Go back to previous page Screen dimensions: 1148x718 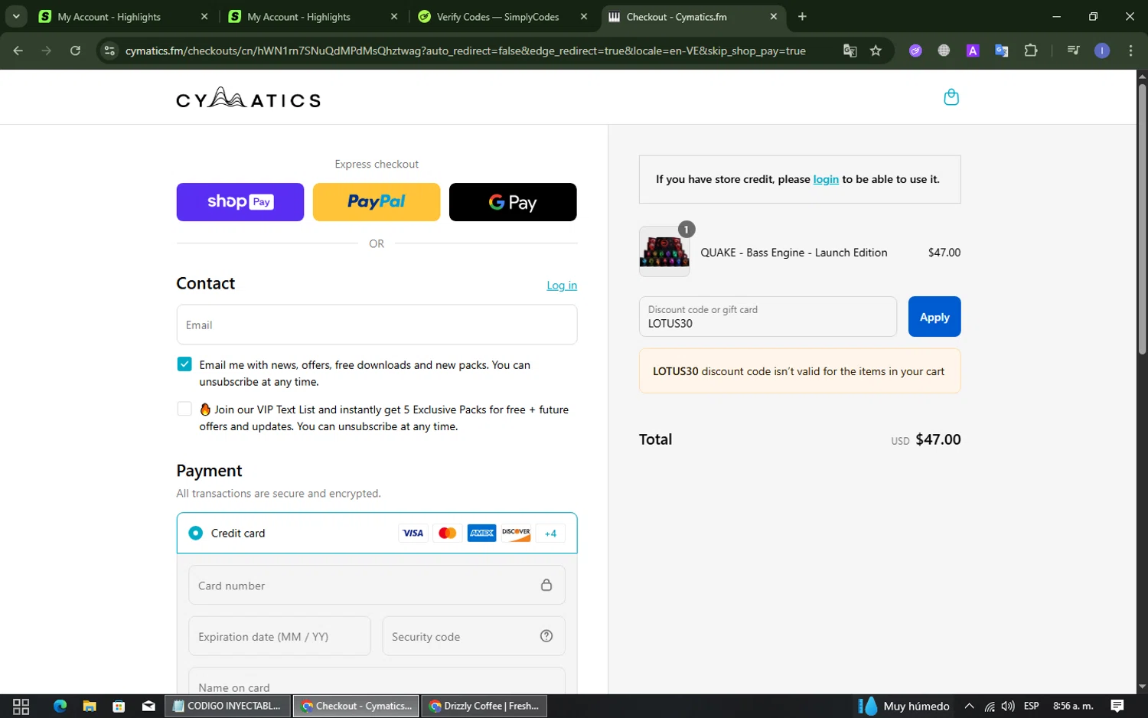pos(18,51)
